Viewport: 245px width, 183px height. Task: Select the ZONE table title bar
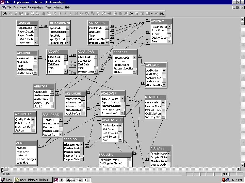coord(26,143)
